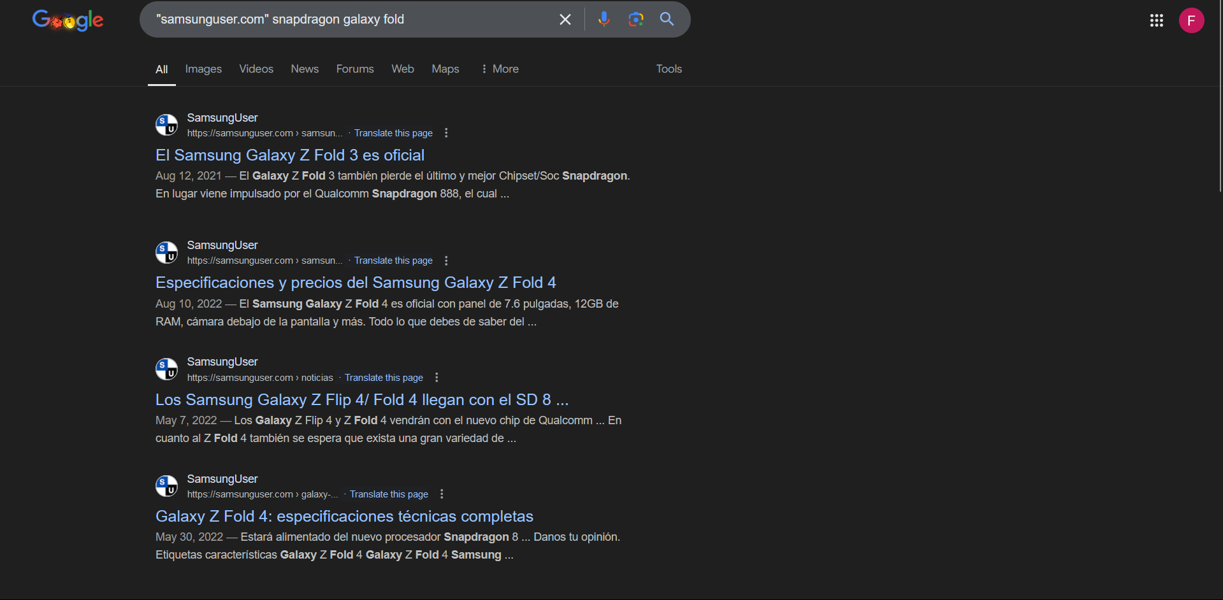Screen dimensions: 1223x600
Task: Open three-dot menu for Z Flip 4 noticias result
Action: [x=437, y=378]
